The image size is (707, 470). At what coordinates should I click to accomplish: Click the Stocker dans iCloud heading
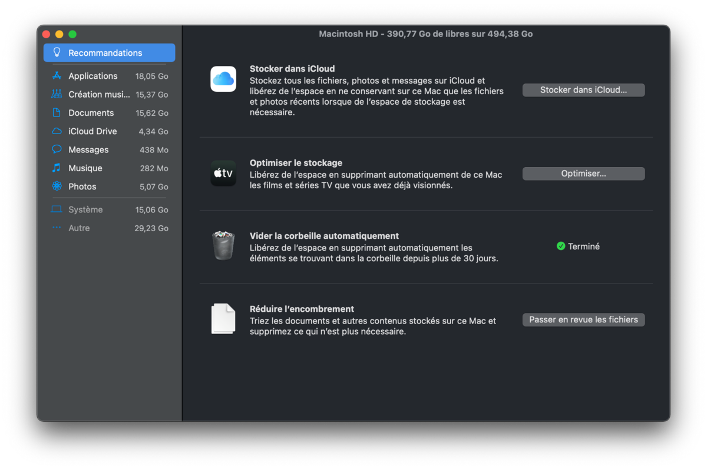click(x=292, y=68)
